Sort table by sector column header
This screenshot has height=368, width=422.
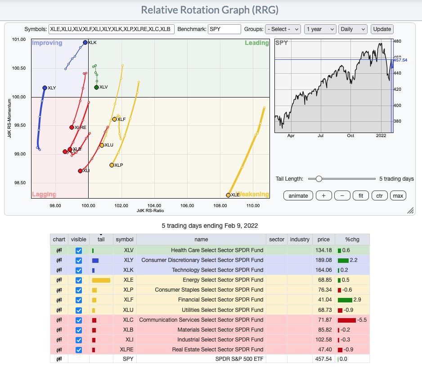coord(277,239)
